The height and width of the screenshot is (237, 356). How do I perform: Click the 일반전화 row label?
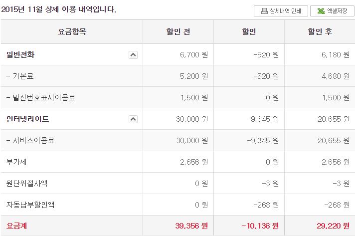tap(21, 55)
